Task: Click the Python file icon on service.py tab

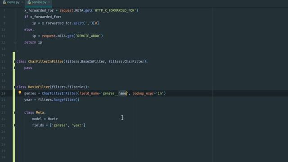Action: point(29,2)
